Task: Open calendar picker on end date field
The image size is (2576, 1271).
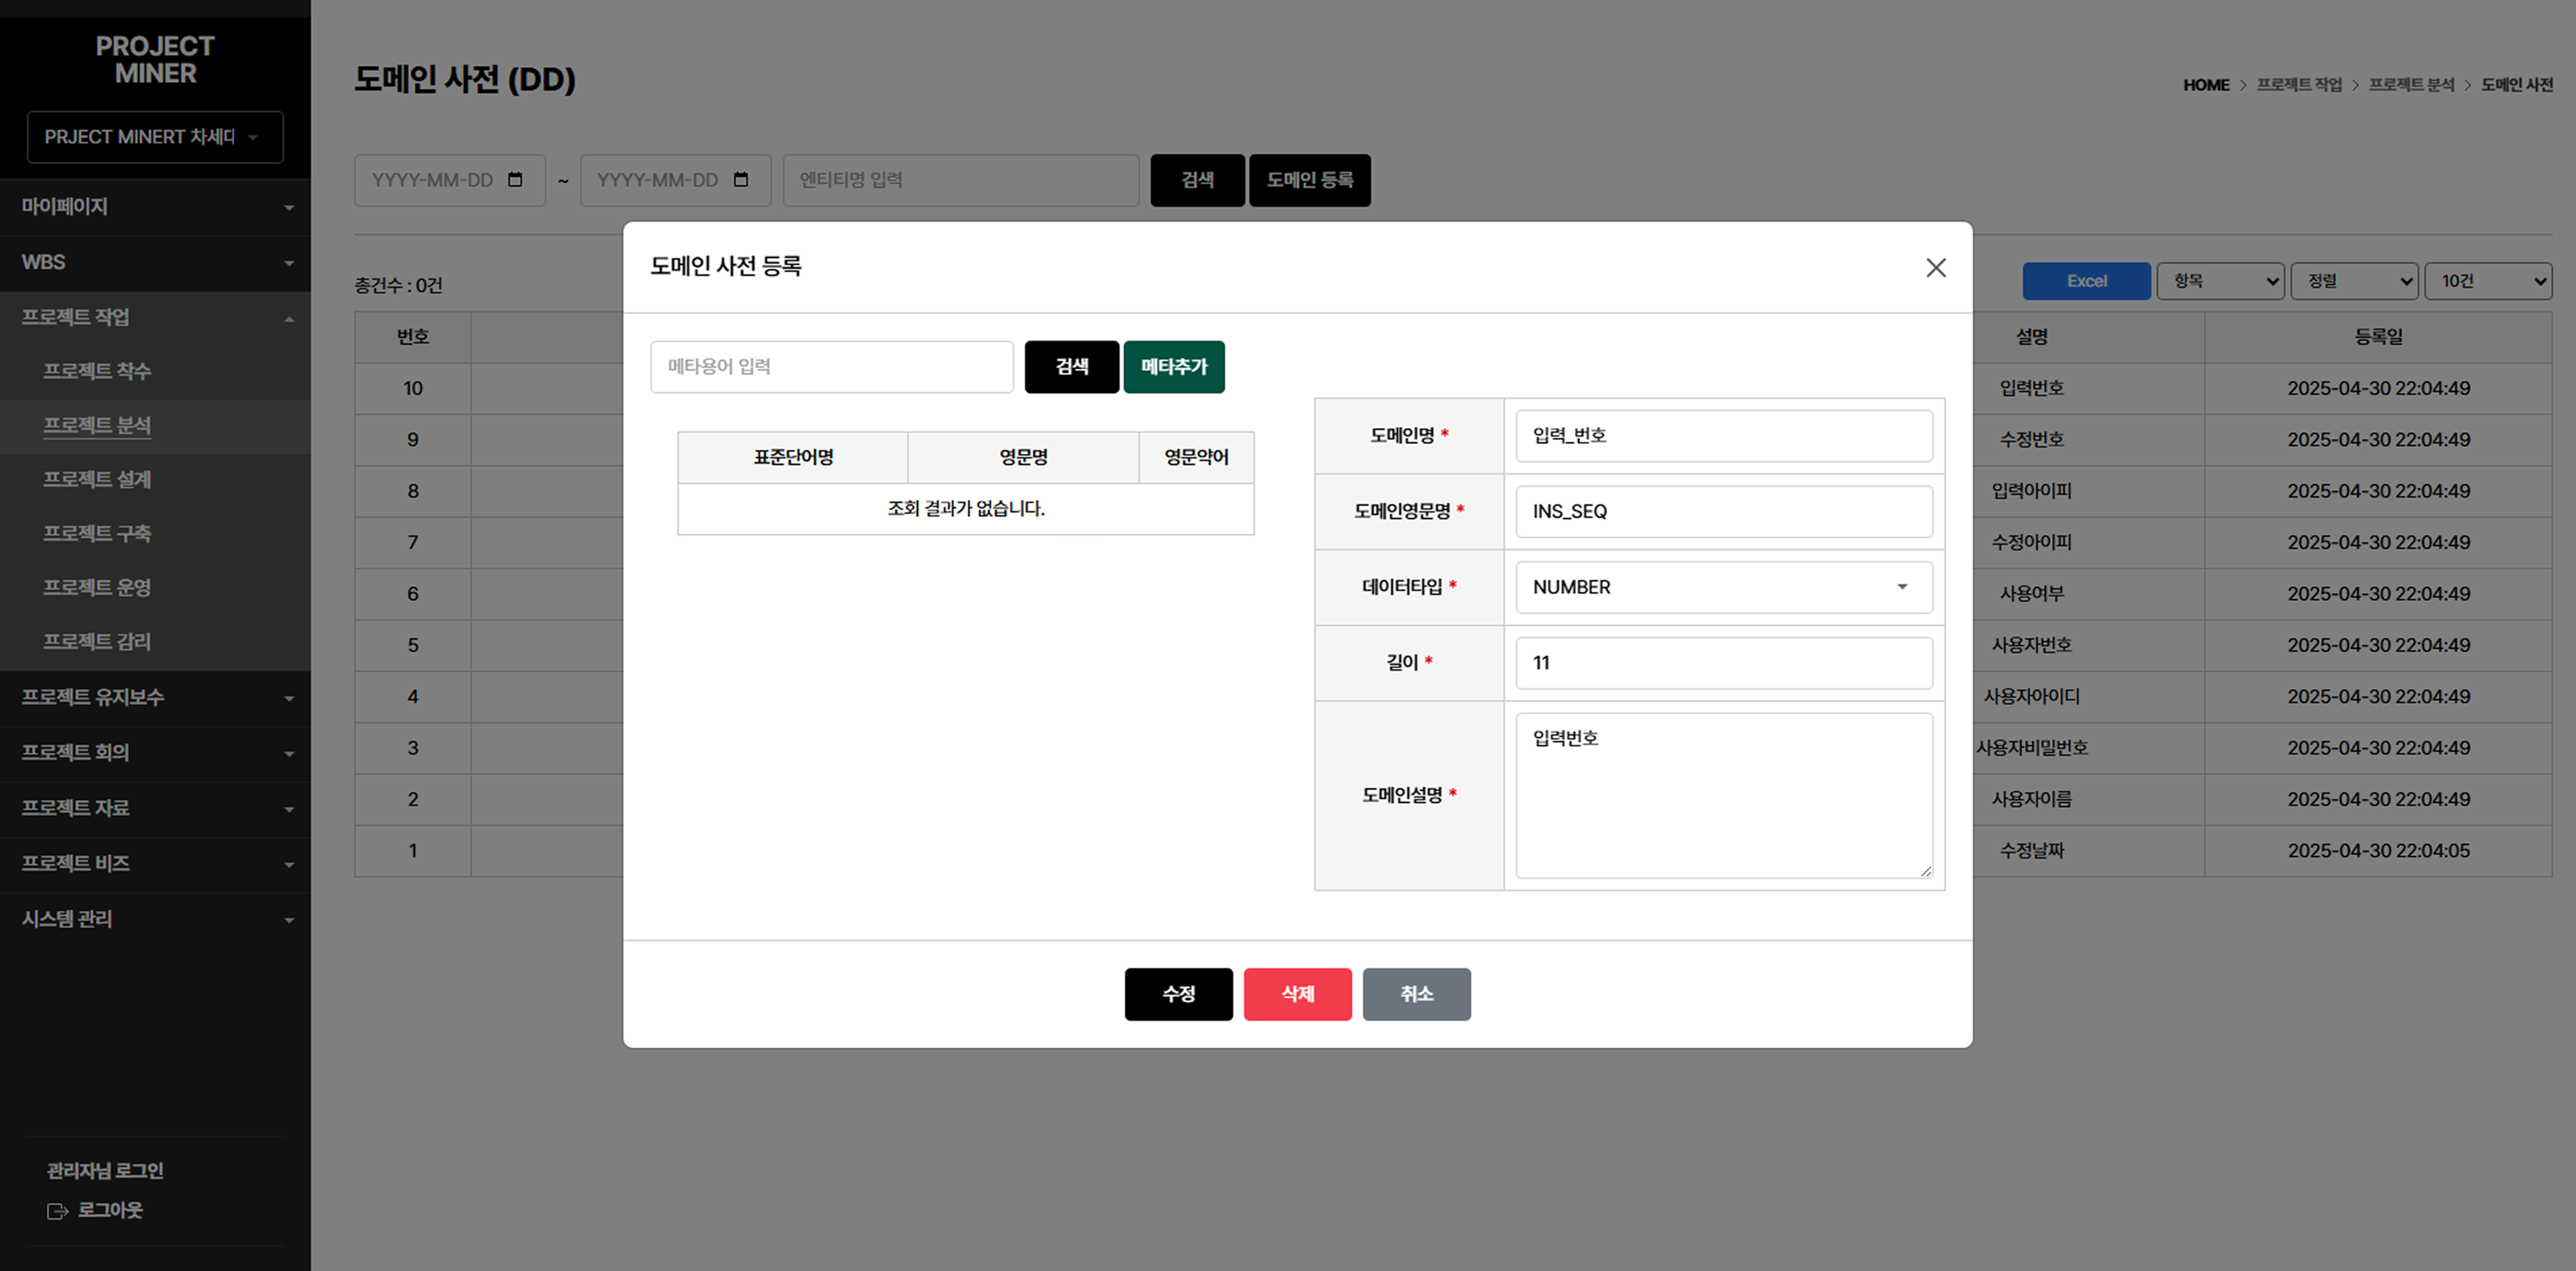Action: [741, 180]
